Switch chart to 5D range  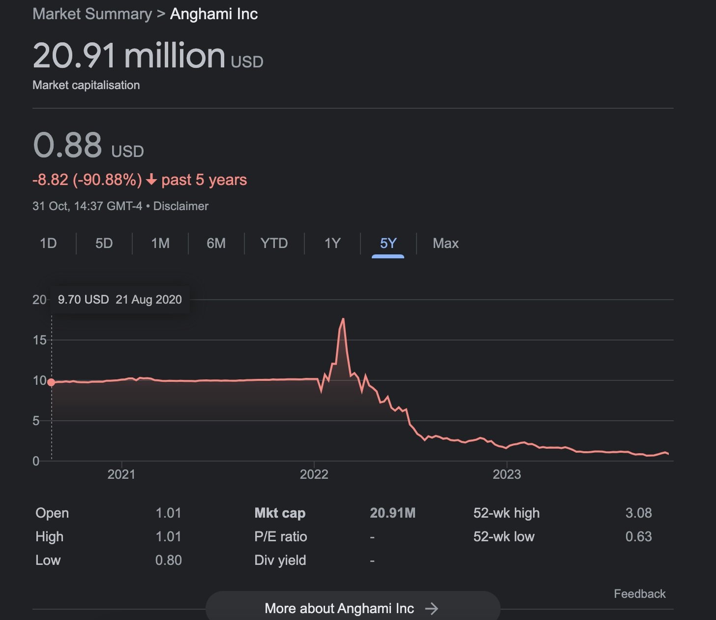tap(104, 243)
